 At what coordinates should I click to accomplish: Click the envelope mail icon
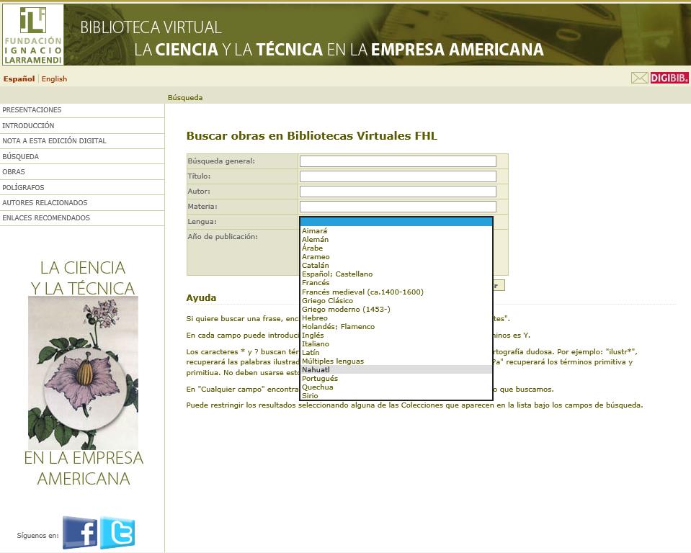639,78
